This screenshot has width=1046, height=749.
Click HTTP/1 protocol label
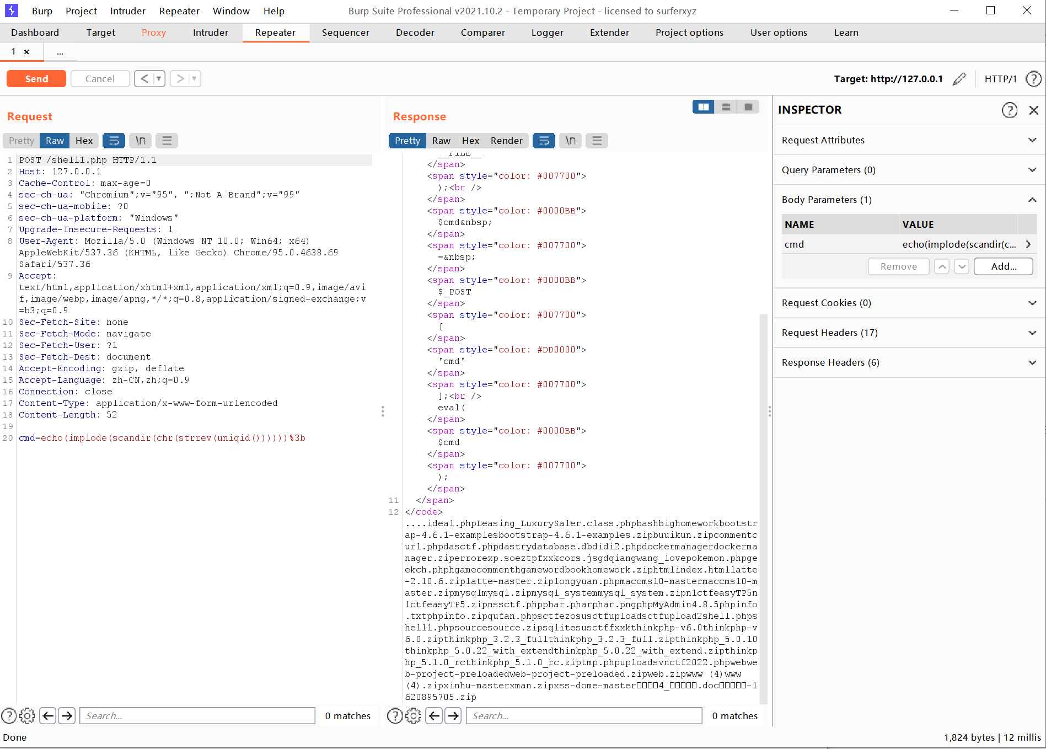coord(1000,79)
